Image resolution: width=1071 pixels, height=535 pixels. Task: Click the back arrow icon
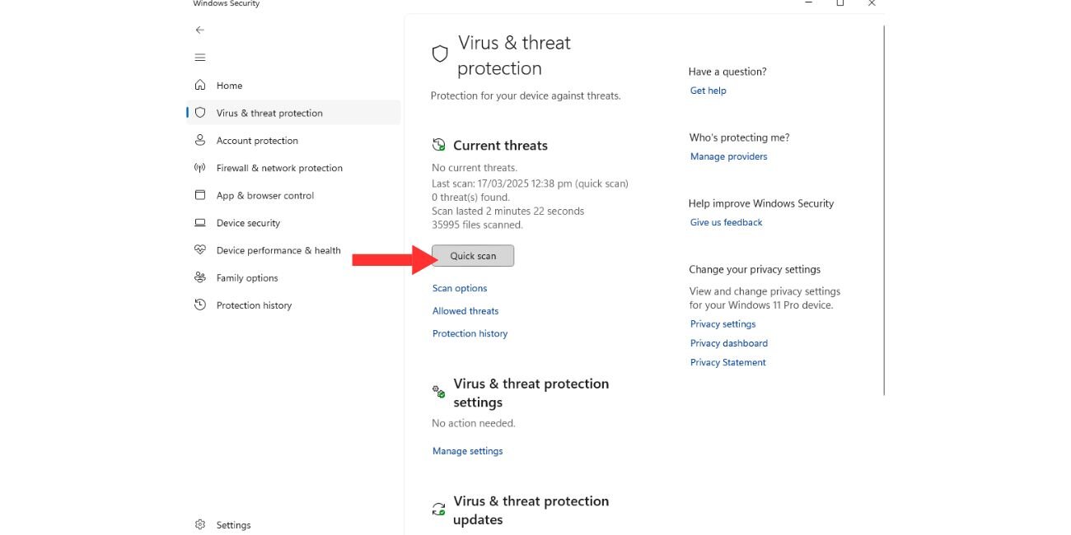click(x=199, y=30)
